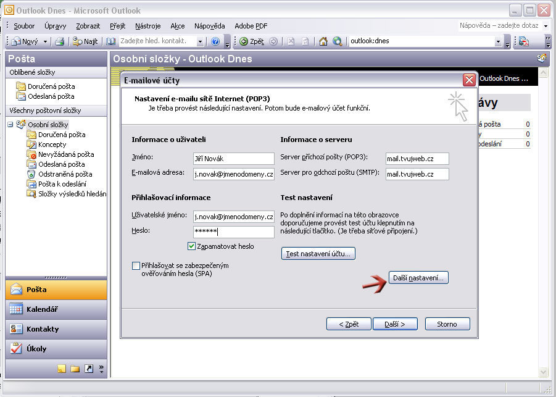This screenshot has width=556, height=397.
Task: Open the Nástroje menu
Action: tap(148, 26)
